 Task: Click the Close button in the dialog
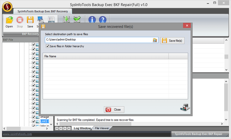(x=114, y=110)
